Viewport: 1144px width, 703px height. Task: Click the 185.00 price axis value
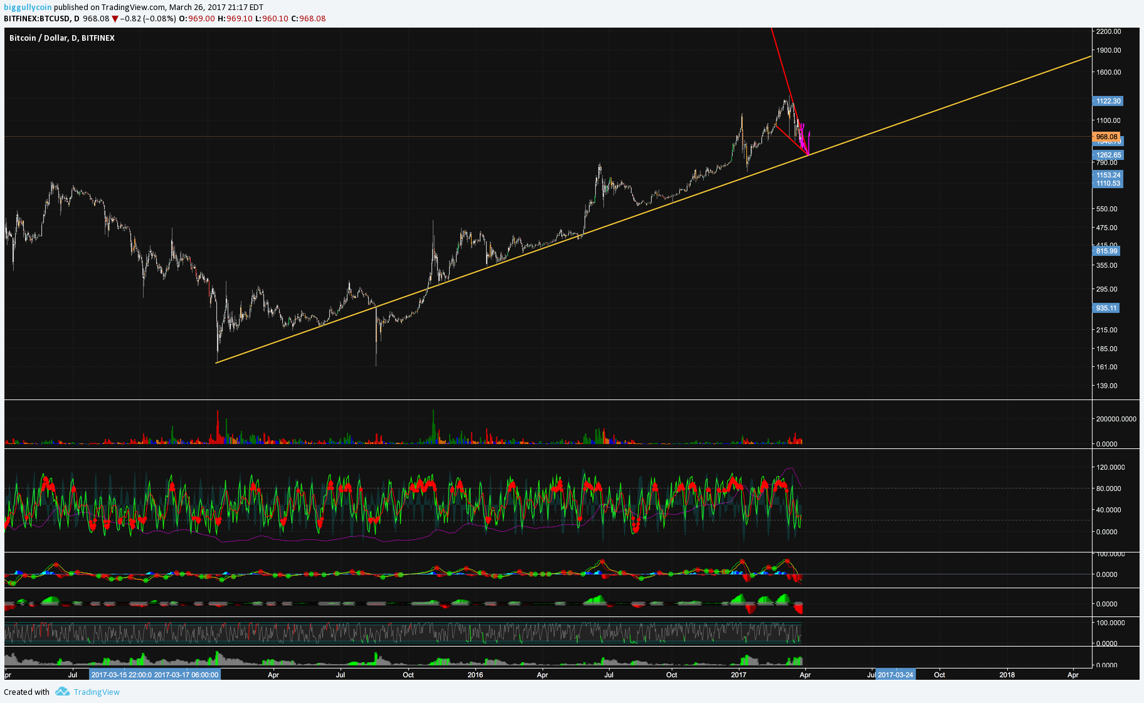(x=1106, y=349)
